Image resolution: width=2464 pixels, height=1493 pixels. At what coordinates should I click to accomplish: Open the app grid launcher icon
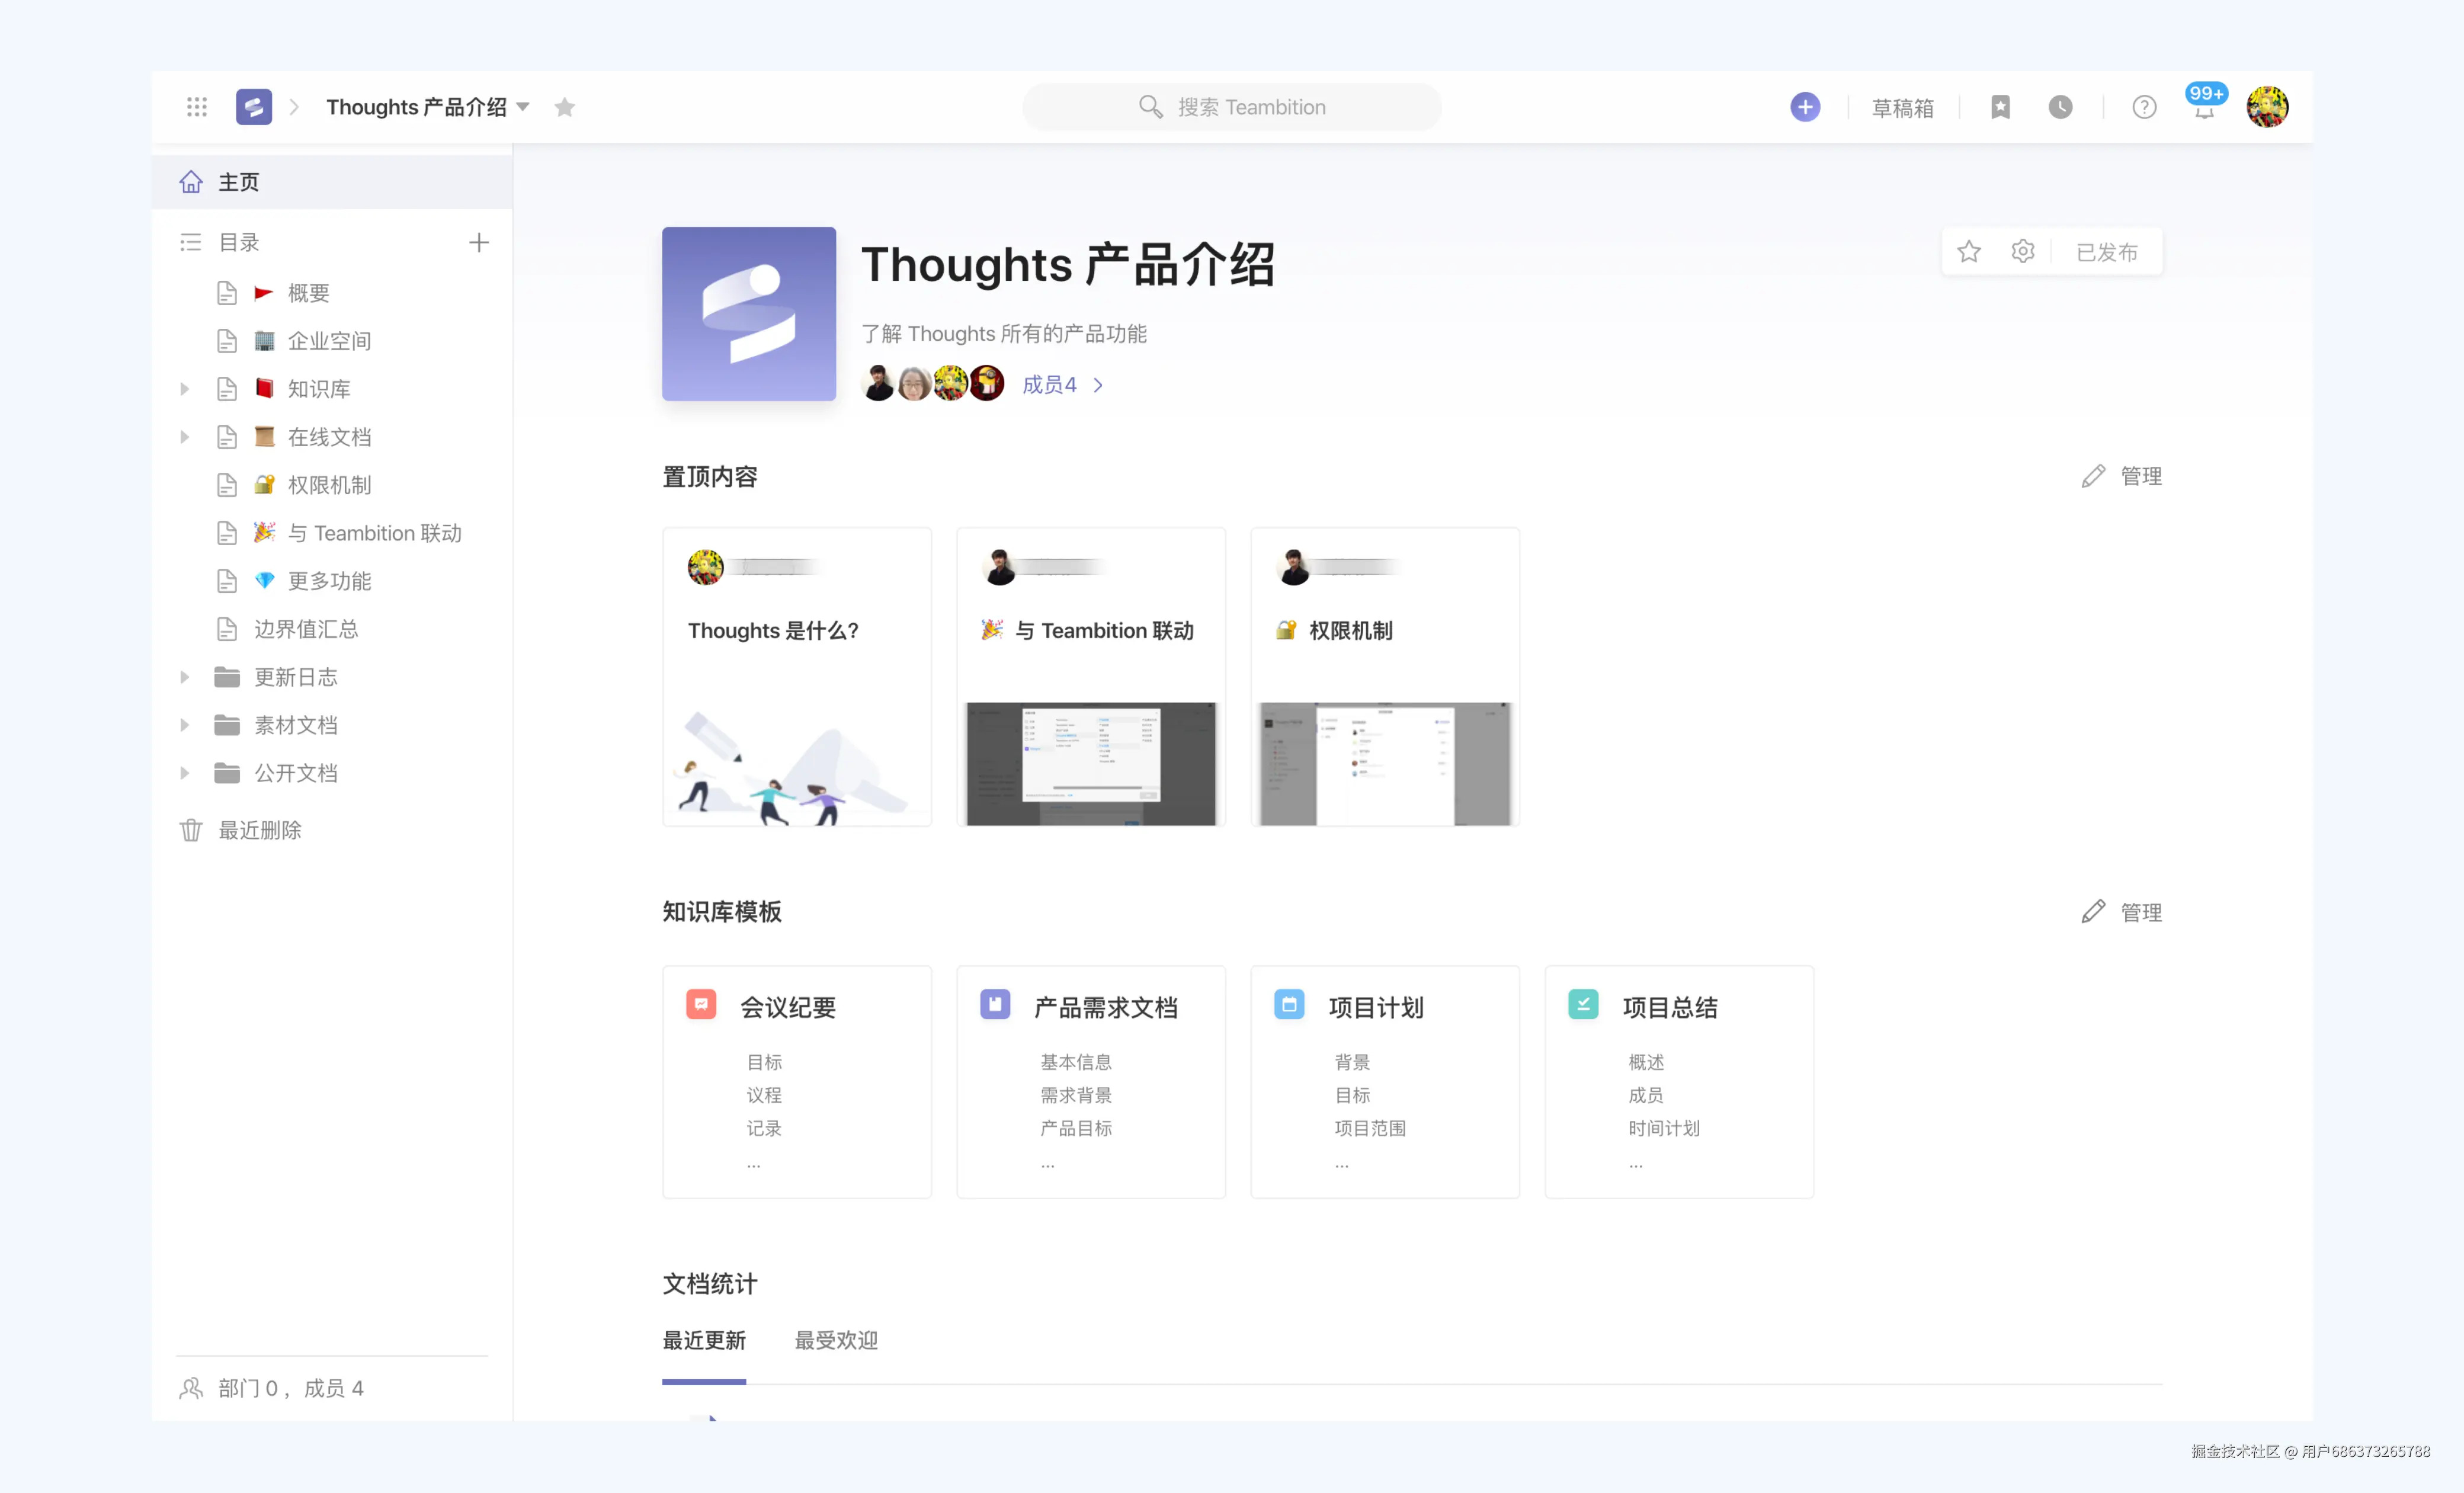point(197,107)
